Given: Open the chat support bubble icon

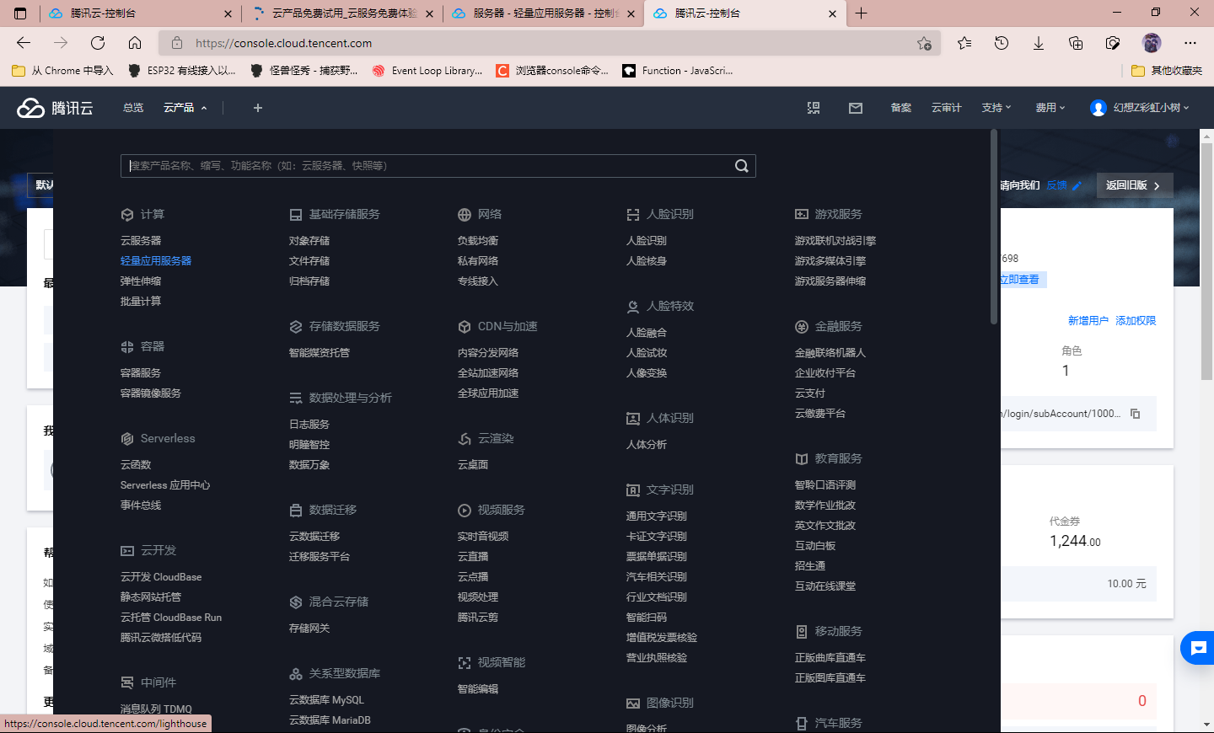Looking at the screenshot, I should click(x=1198, y=648).
